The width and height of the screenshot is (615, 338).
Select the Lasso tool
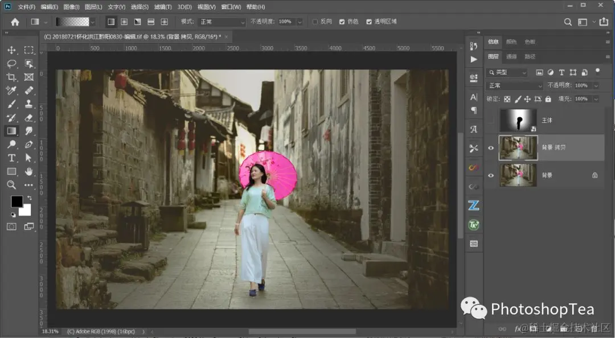pyautogui.click(x=11, y=64)
